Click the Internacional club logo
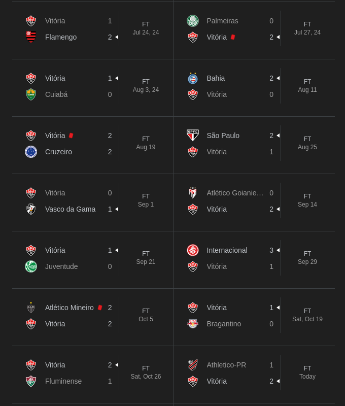This screenshot has width=345, height=406. pyautogui.click(x=193, y=250)
